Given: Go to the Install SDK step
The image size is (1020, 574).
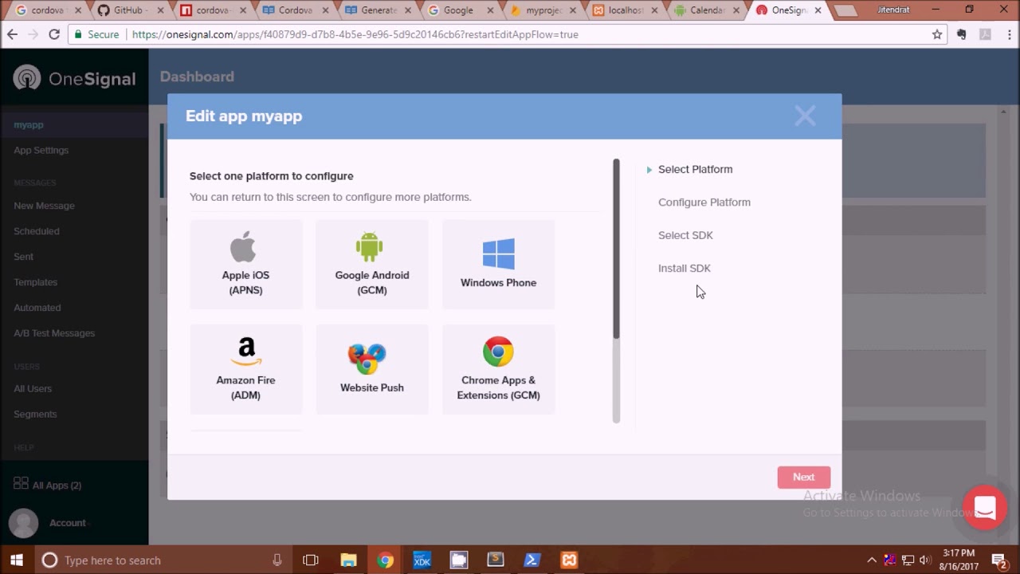Looking at the screenshot, I should point(684,268).
